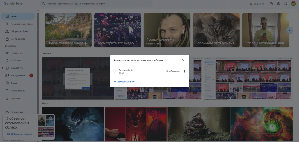Open the settings gear icon

[x=279, y=4]
